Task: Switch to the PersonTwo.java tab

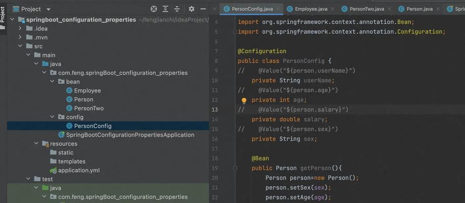Action: pyautogui.click(x=367, y=9)
